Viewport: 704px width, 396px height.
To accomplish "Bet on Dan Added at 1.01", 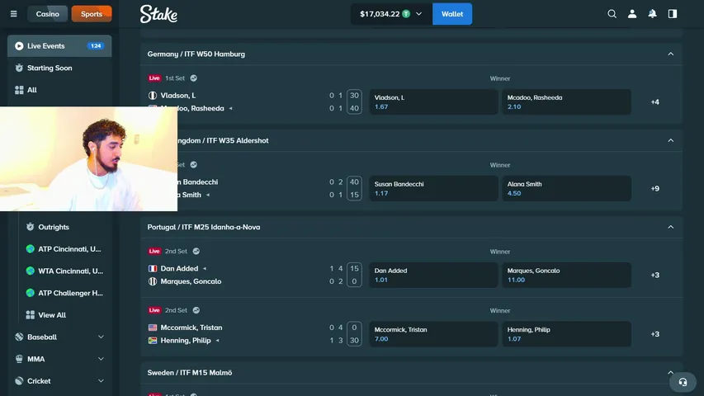I will tap(433, 275).
